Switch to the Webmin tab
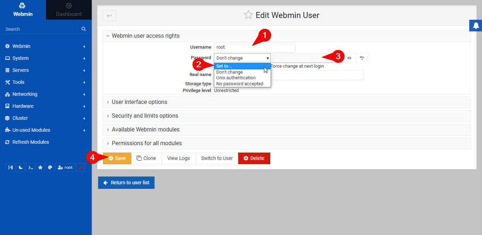Viewport: 482px width, 235px height. click(x=23, y=10)
